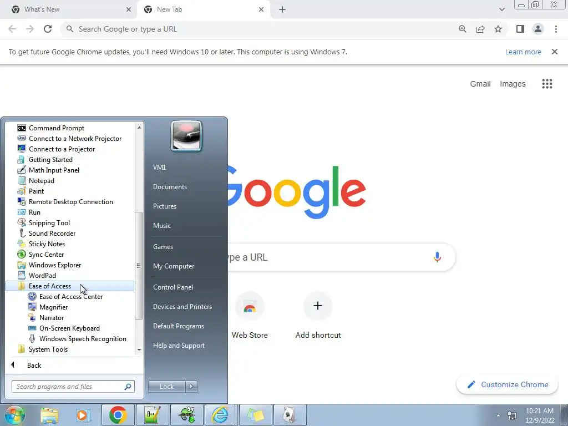The width and height of the screenshot is (568, 426).
Task: Open Google Images link
Action: click(513, 84)
